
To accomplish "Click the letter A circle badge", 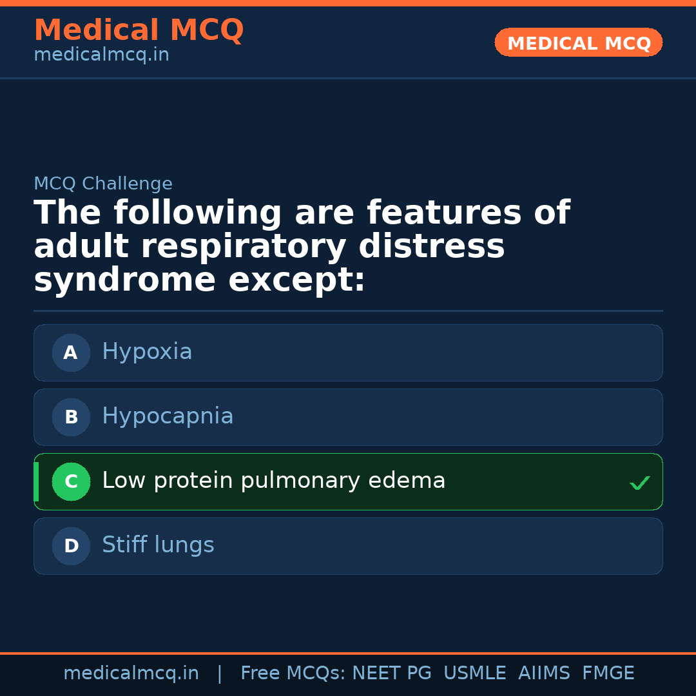I will click(x=71, y=353).
